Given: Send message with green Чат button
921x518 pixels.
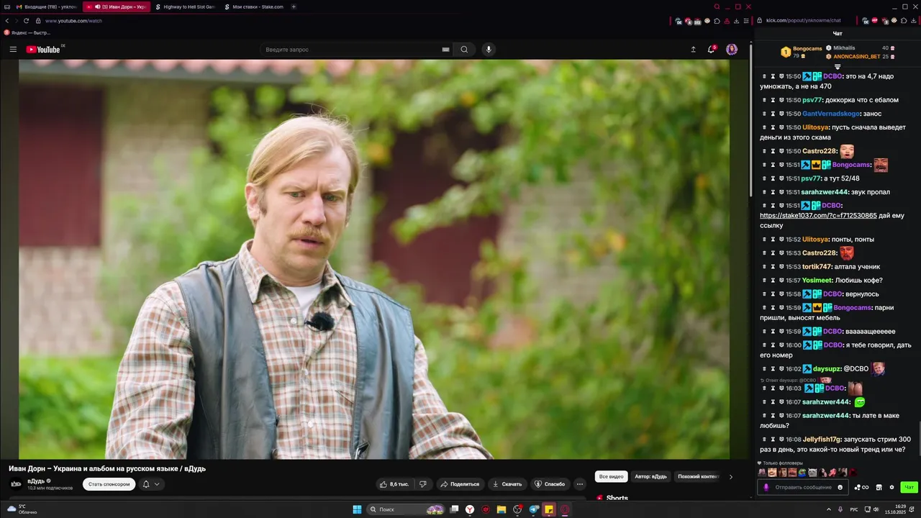Looking at the screenshot, I should [909, 487].
